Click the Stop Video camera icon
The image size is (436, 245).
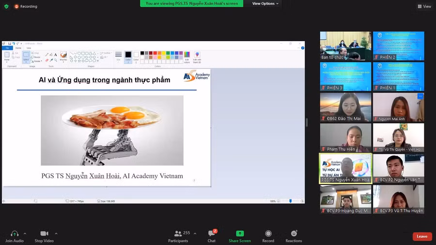(x=44, y=234)
